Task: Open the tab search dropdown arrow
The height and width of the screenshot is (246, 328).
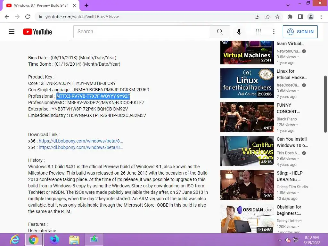Action: [288, 5]
